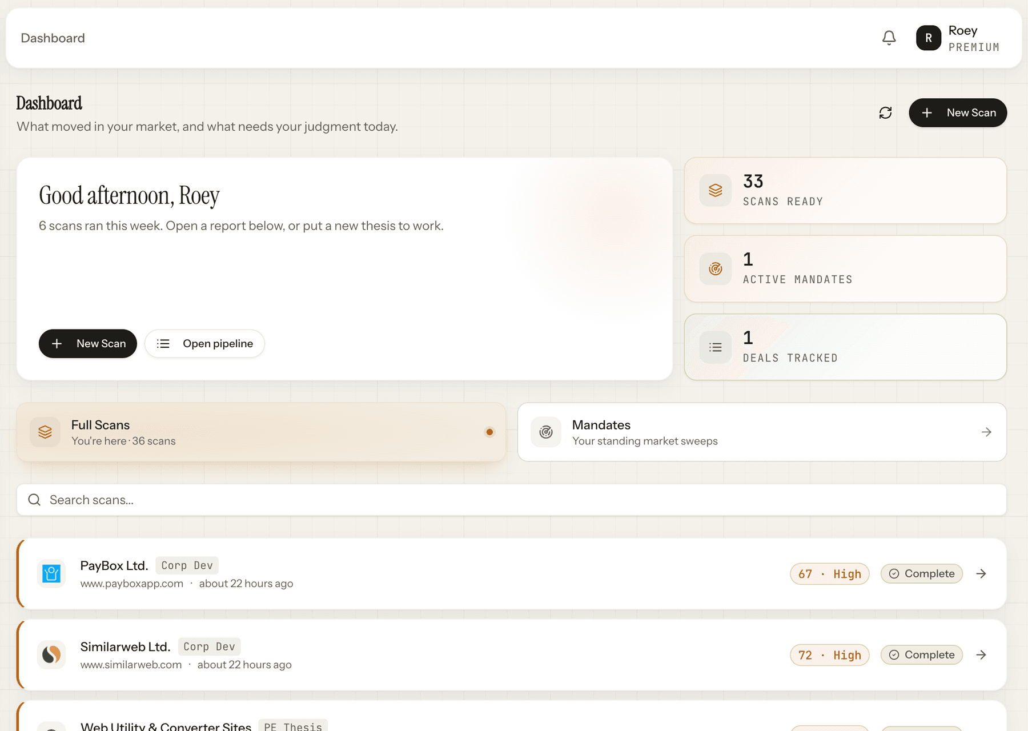This screenshot has width=1028, height=731.
Task: Click the Full Scans layers icon
Action: point(45,432)
